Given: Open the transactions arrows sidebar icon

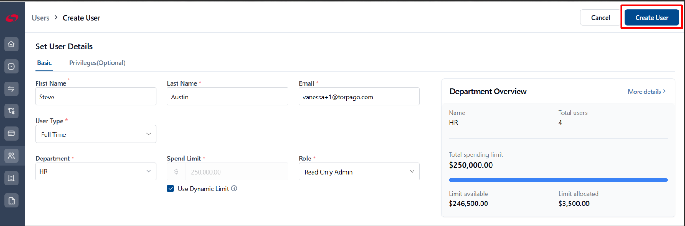Looking at the screenshot, I should click(11, 89).
